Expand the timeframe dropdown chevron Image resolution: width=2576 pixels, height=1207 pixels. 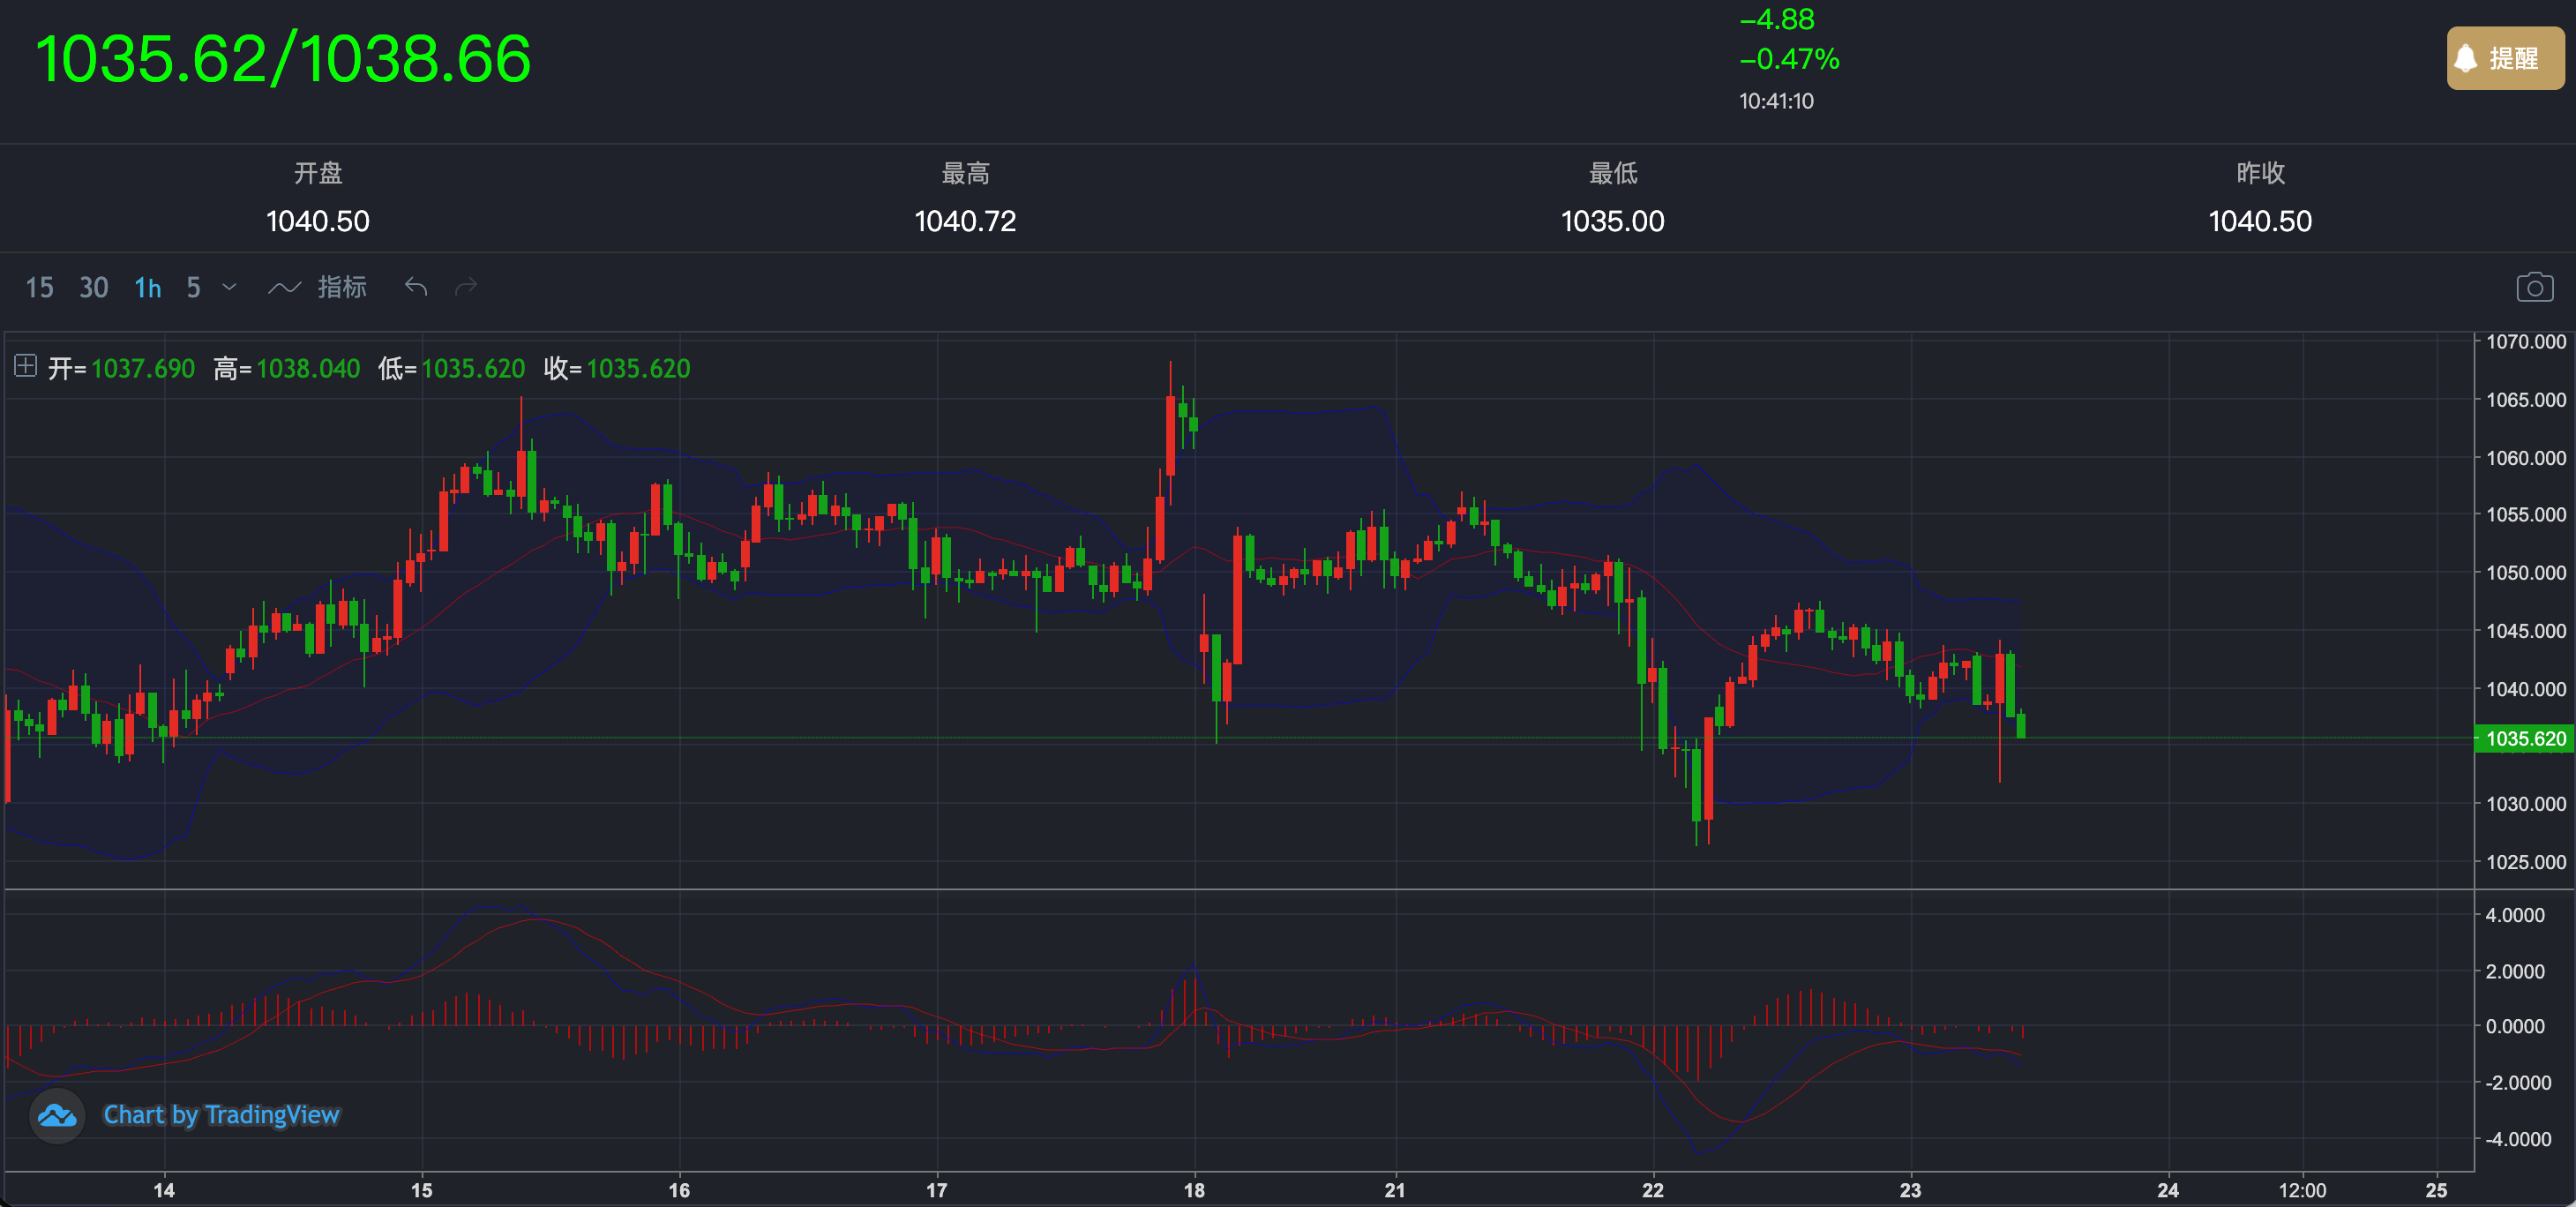[229, 288]
